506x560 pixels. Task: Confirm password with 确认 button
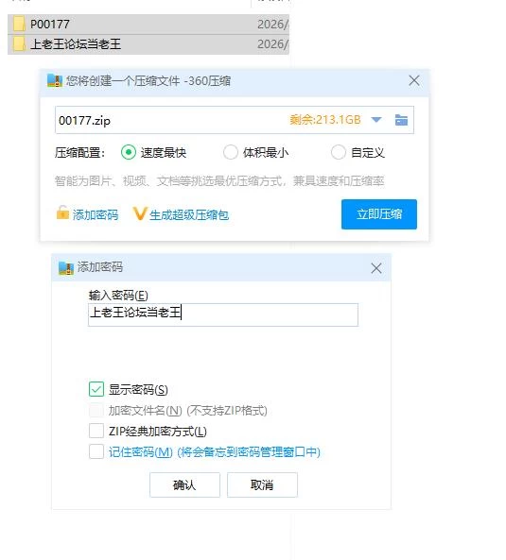pos(184,485)
